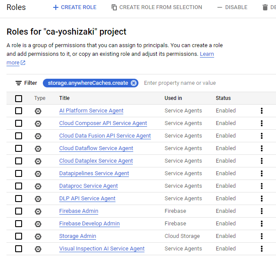
Task: Check the Storage Admin checkbox
Action: coord(19,236)
